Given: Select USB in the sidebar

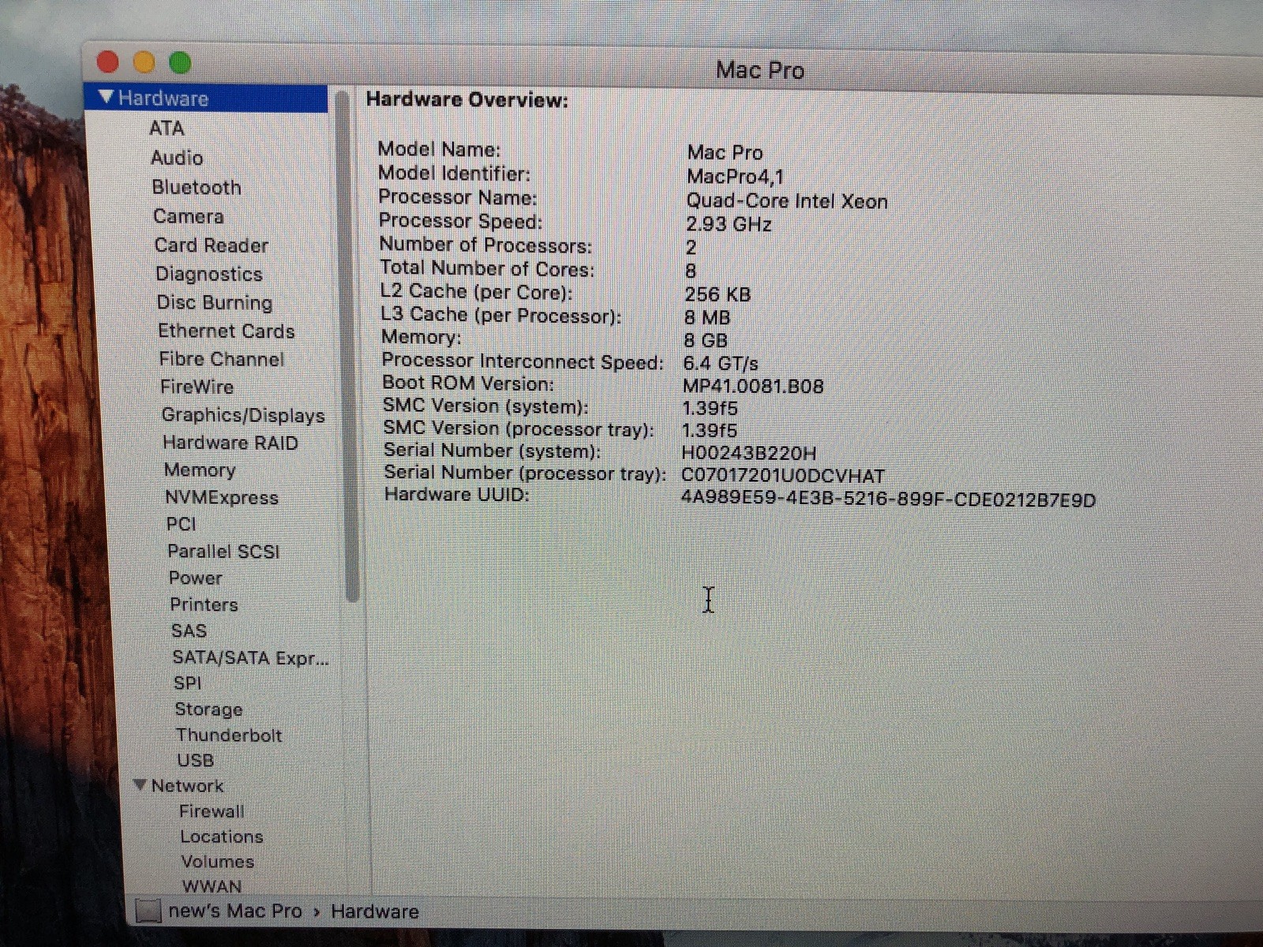Looking at the screenshot, I should [196, 760].
